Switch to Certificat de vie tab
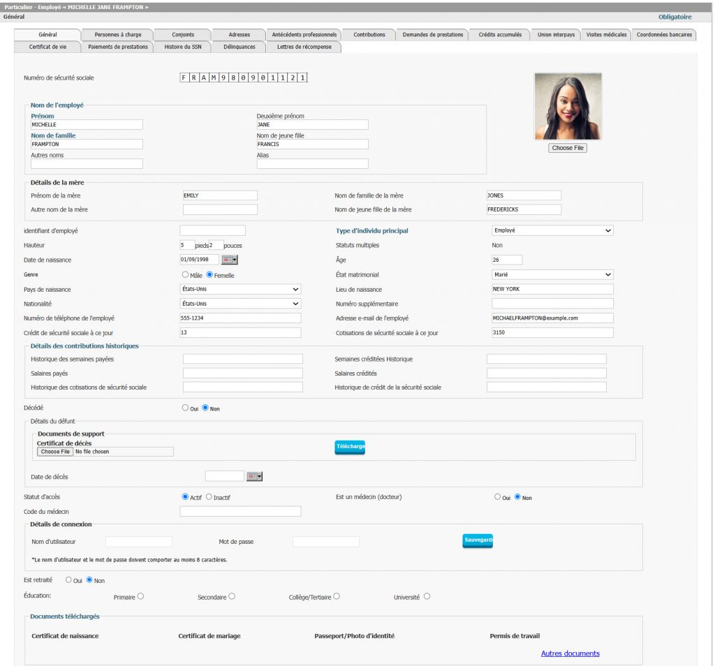This screenshot has height=666, width=715. click(47, 47)
